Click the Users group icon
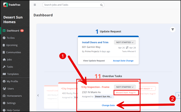The width and height of the screenshot is (181, 112). click(4, 88)
